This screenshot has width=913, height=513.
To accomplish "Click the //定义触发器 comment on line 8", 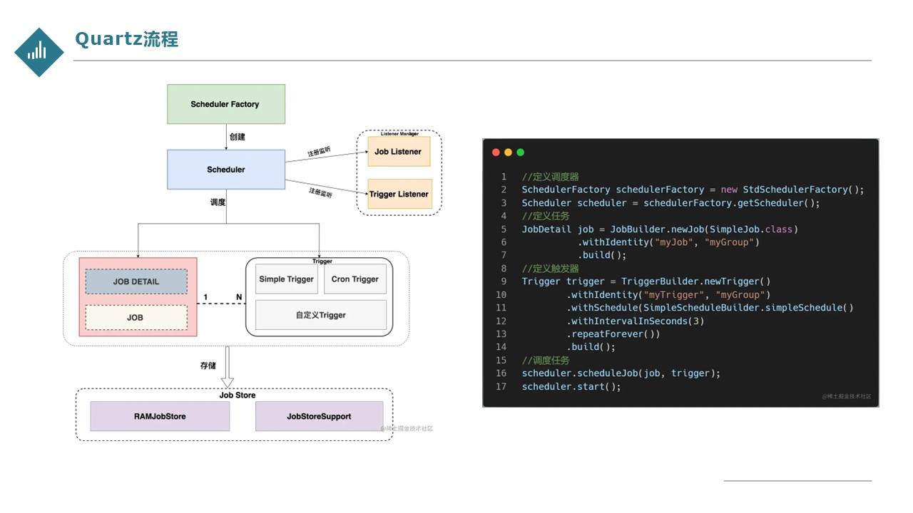I will [551, 269].
